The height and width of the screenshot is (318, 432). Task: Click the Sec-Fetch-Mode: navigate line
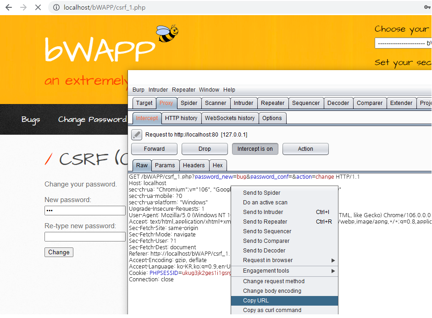pos(162,235)
